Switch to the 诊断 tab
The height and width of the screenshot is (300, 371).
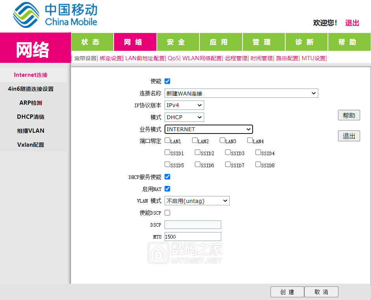(x=307, y=42)
